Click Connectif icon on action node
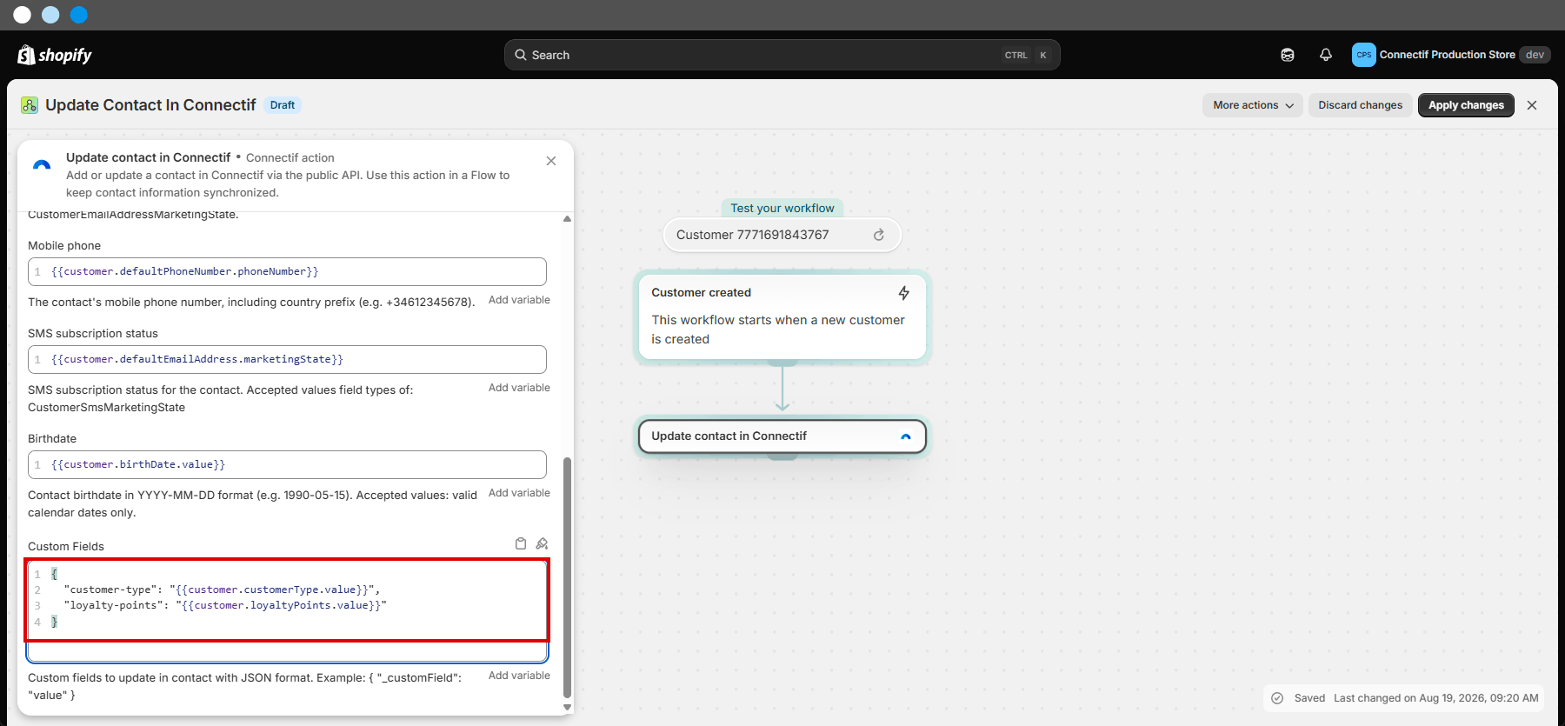1565x726 pixels. (906, 436)
